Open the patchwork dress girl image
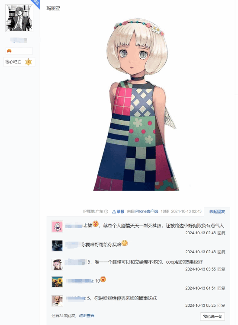238x325 pixels. [x=136, y=105]
